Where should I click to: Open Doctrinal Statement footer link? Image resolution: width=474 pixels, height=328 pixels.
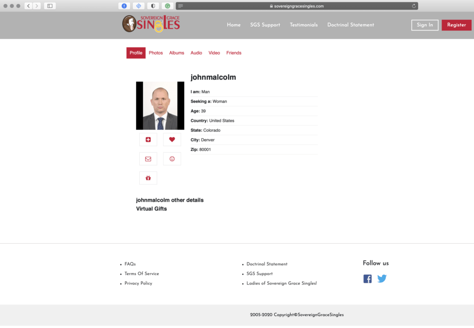pyautogui.click(x=267, y=264)
